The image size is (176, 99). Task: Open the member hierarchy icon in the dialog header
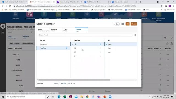pyautogui.click(x=117, y=24)
